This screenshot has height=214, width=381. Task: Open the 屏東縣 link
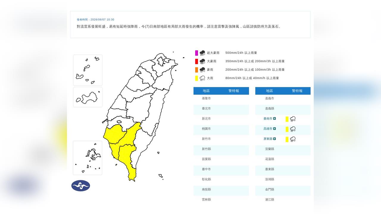(268, 139)
